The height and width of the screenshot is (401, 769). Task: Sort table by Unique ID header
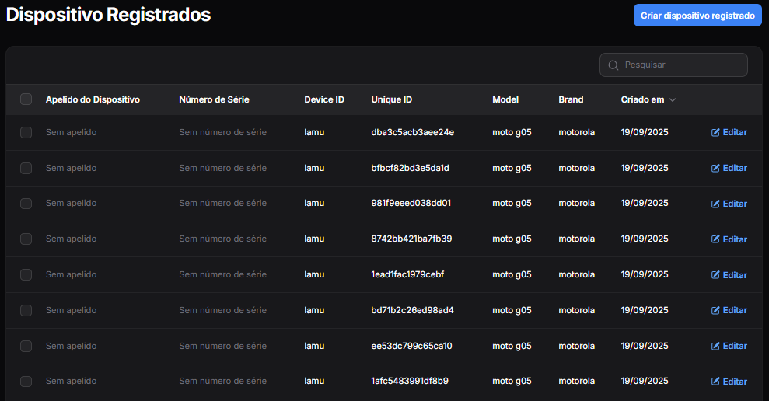pos(391,99)
